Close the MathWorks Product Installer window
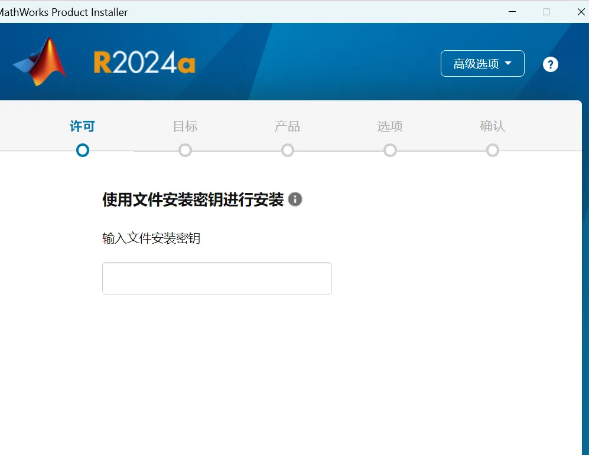Screen dimensions: 589x455 pos(581,12)
